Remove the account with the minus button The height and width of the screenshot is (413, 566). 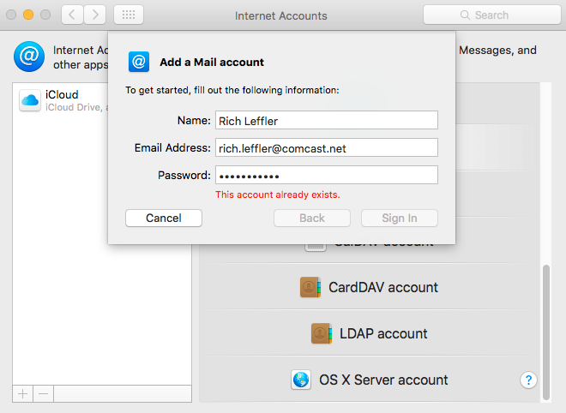click(x=44, y=393)
